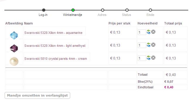
Task: View the cream pearl product image
Action: [14, 61]
